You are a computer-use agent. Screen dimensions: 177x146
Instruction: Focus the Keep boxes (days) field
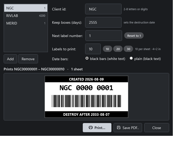[x=103, y=22]
